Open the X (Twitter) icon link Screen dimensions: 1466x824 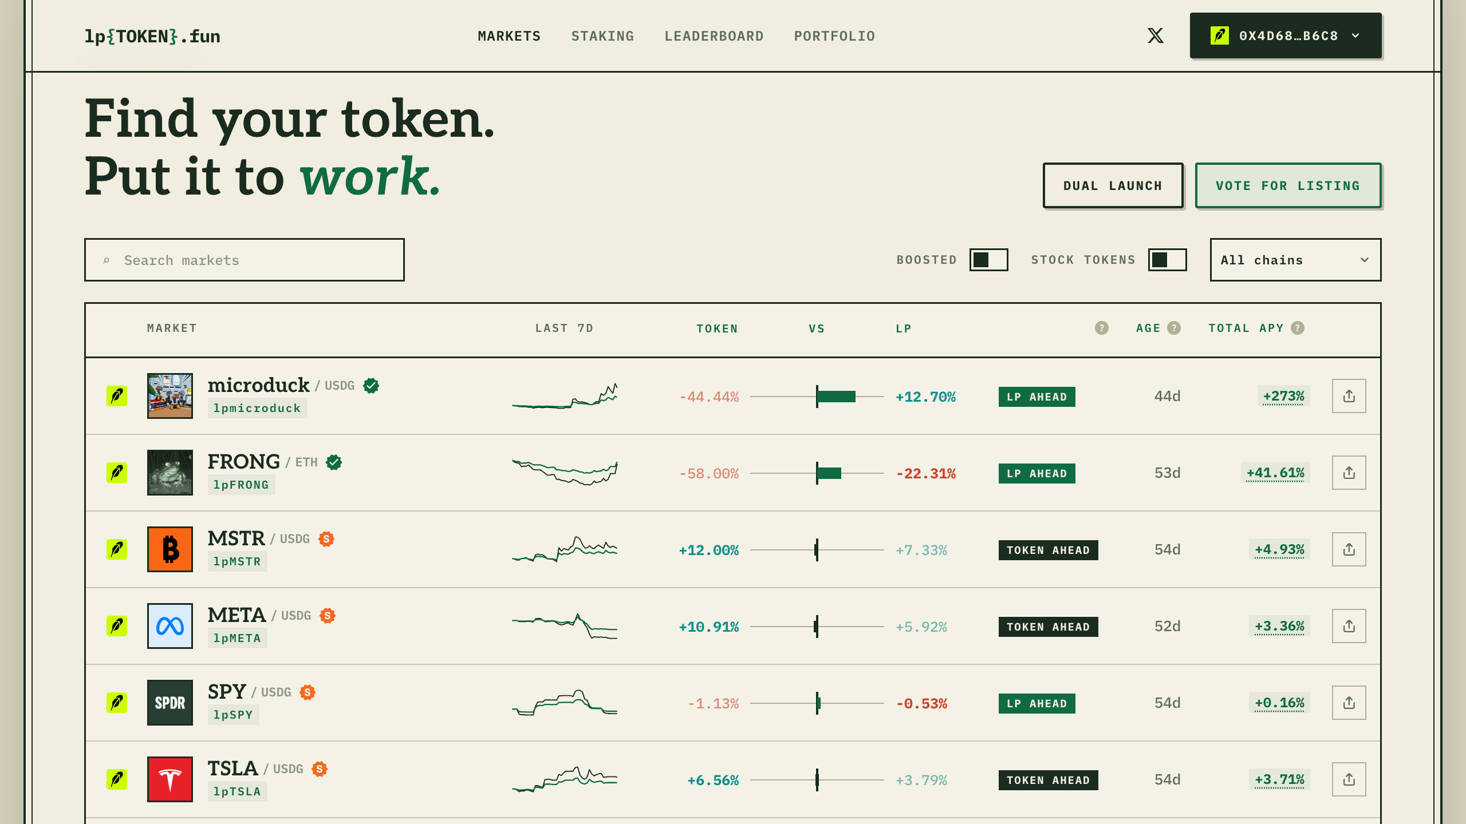click(1155, 35)
